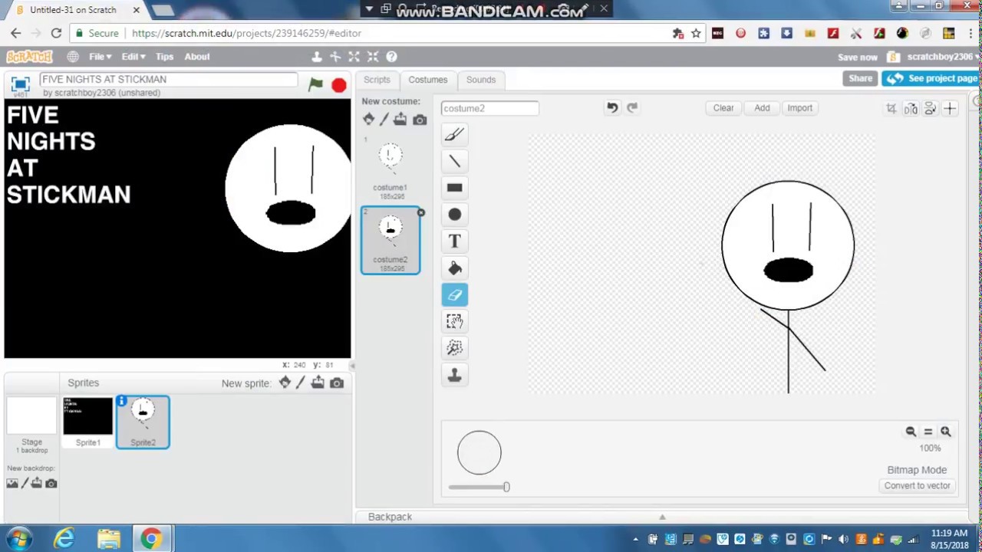Image resolution: width=982 pixels, height=552 pixels.
Task: Select the Text tool
Action: coord(454,242)
